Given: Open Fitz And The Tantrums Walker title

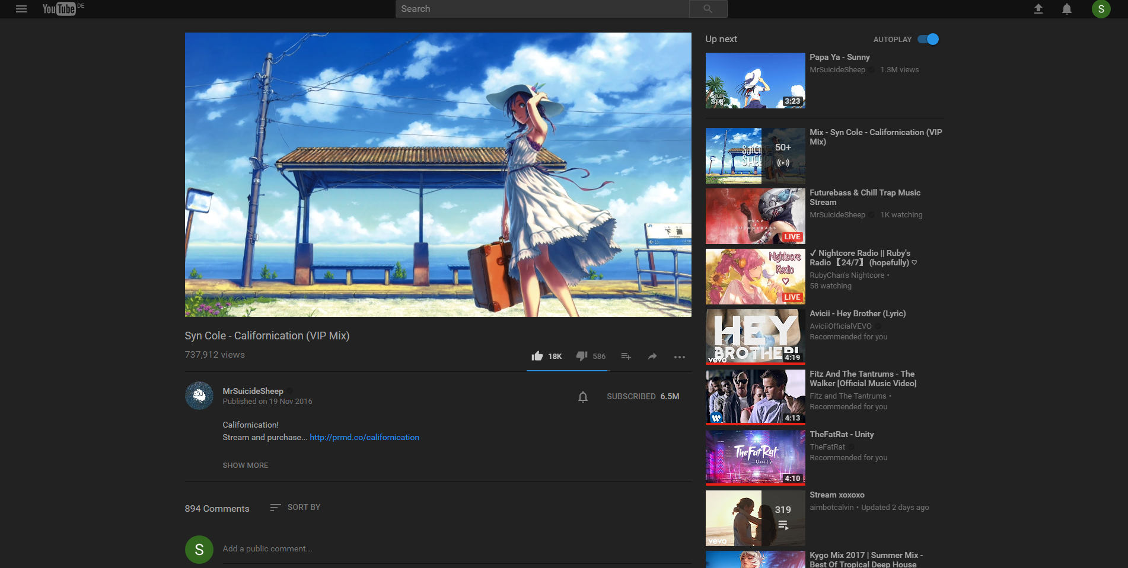Looking at the screenshot, I should (x=863, y=378).
